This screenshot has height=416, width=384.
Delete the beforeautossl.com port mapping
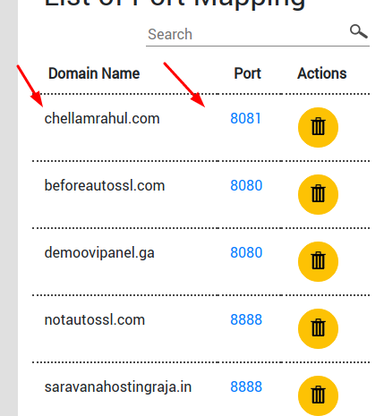point(318,194)
